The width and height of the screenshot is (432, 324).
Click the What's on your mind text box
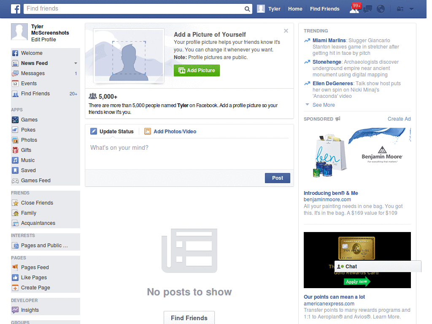coord(189,154)
